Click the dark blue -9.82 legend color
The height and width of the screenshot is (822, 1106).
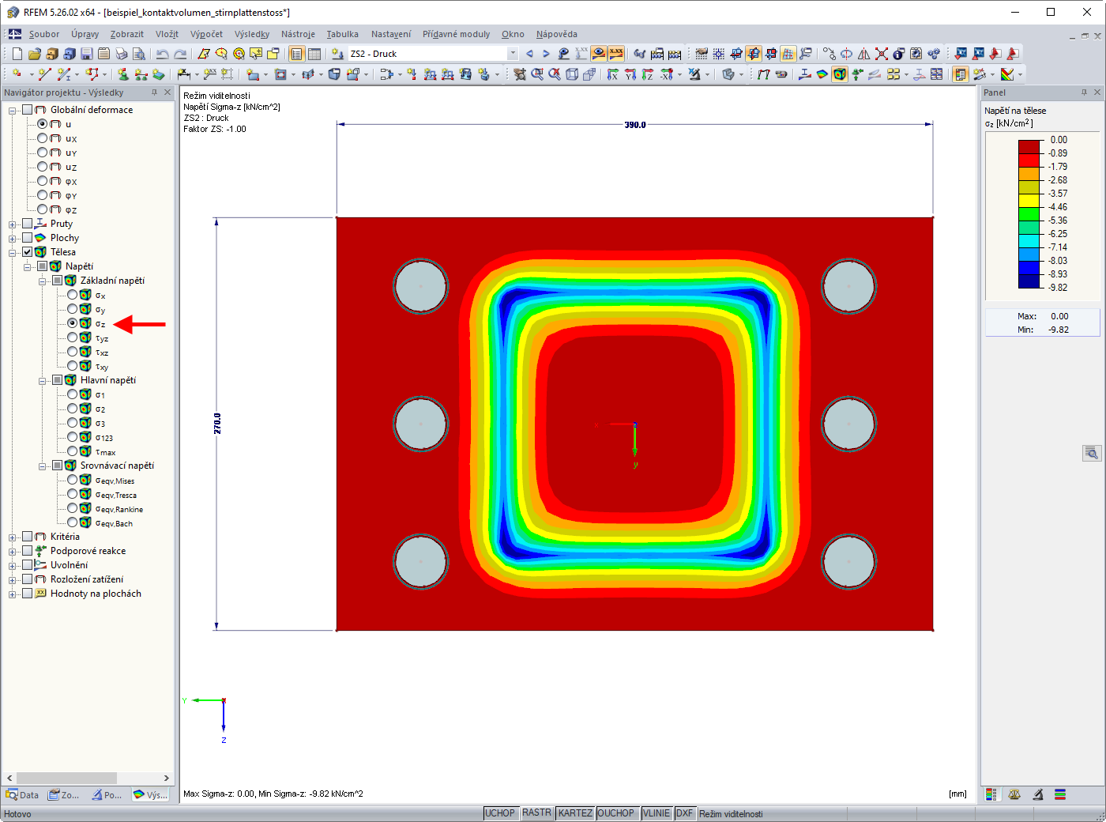pyautogui.click(x=1029, y=281)
